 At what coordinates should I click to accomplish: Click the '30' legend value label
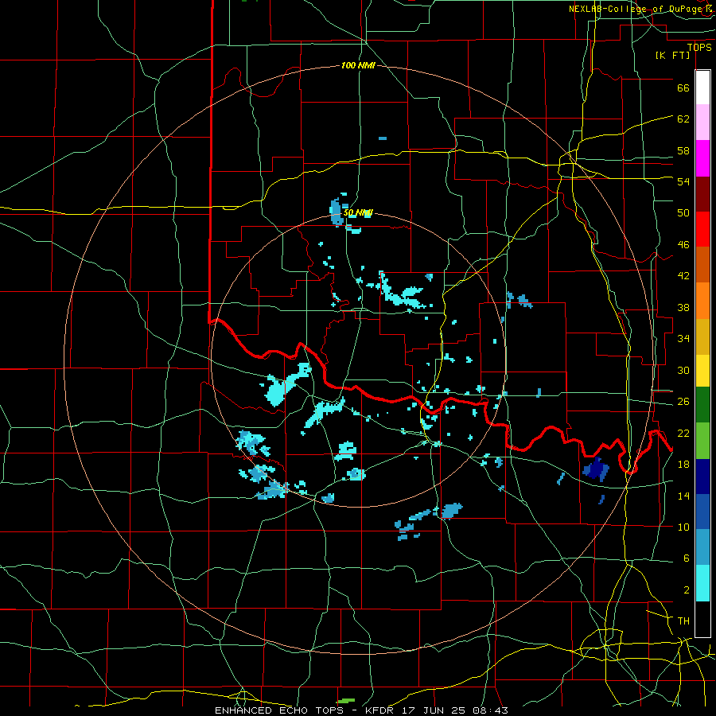point(683,370)
